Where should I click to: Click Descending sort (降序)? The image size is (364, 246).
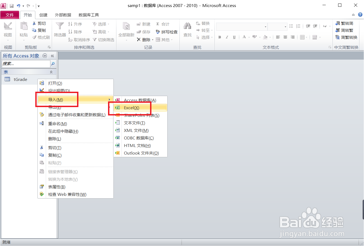coord(75,32)
